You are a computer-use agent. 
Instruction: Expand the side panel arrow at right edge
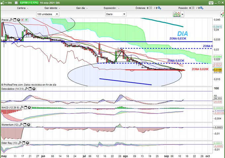point(223,14)
